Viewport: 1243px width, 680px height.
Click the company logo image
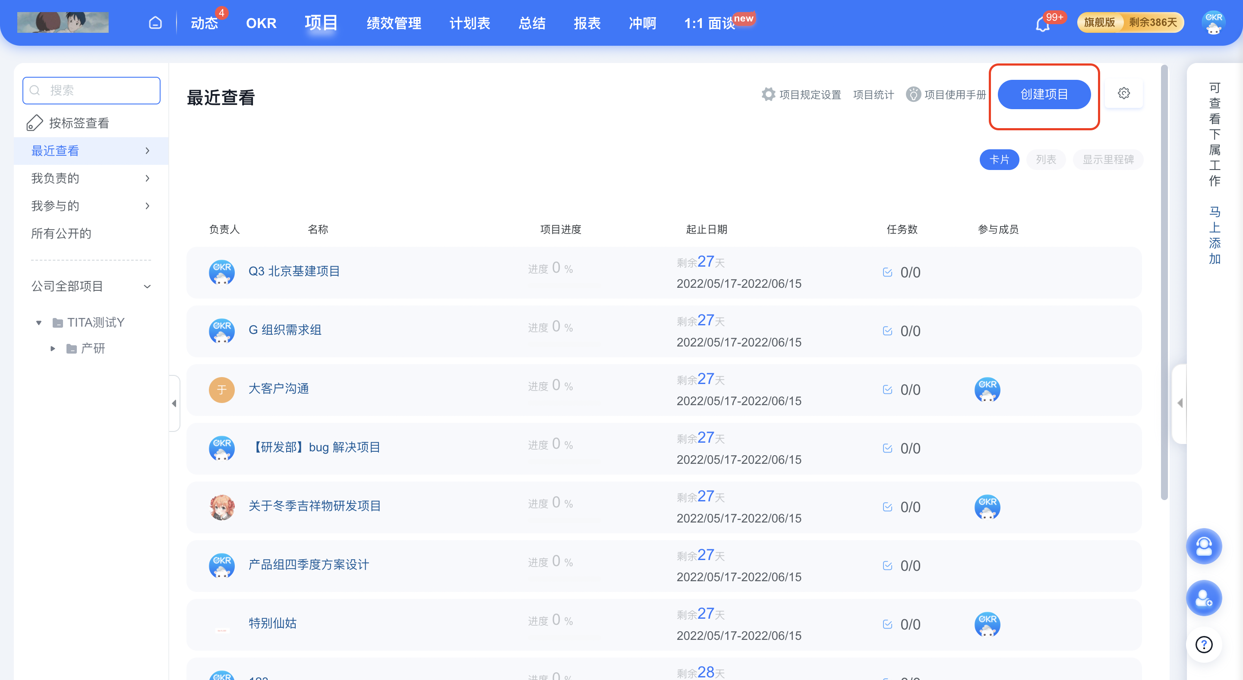63,23
